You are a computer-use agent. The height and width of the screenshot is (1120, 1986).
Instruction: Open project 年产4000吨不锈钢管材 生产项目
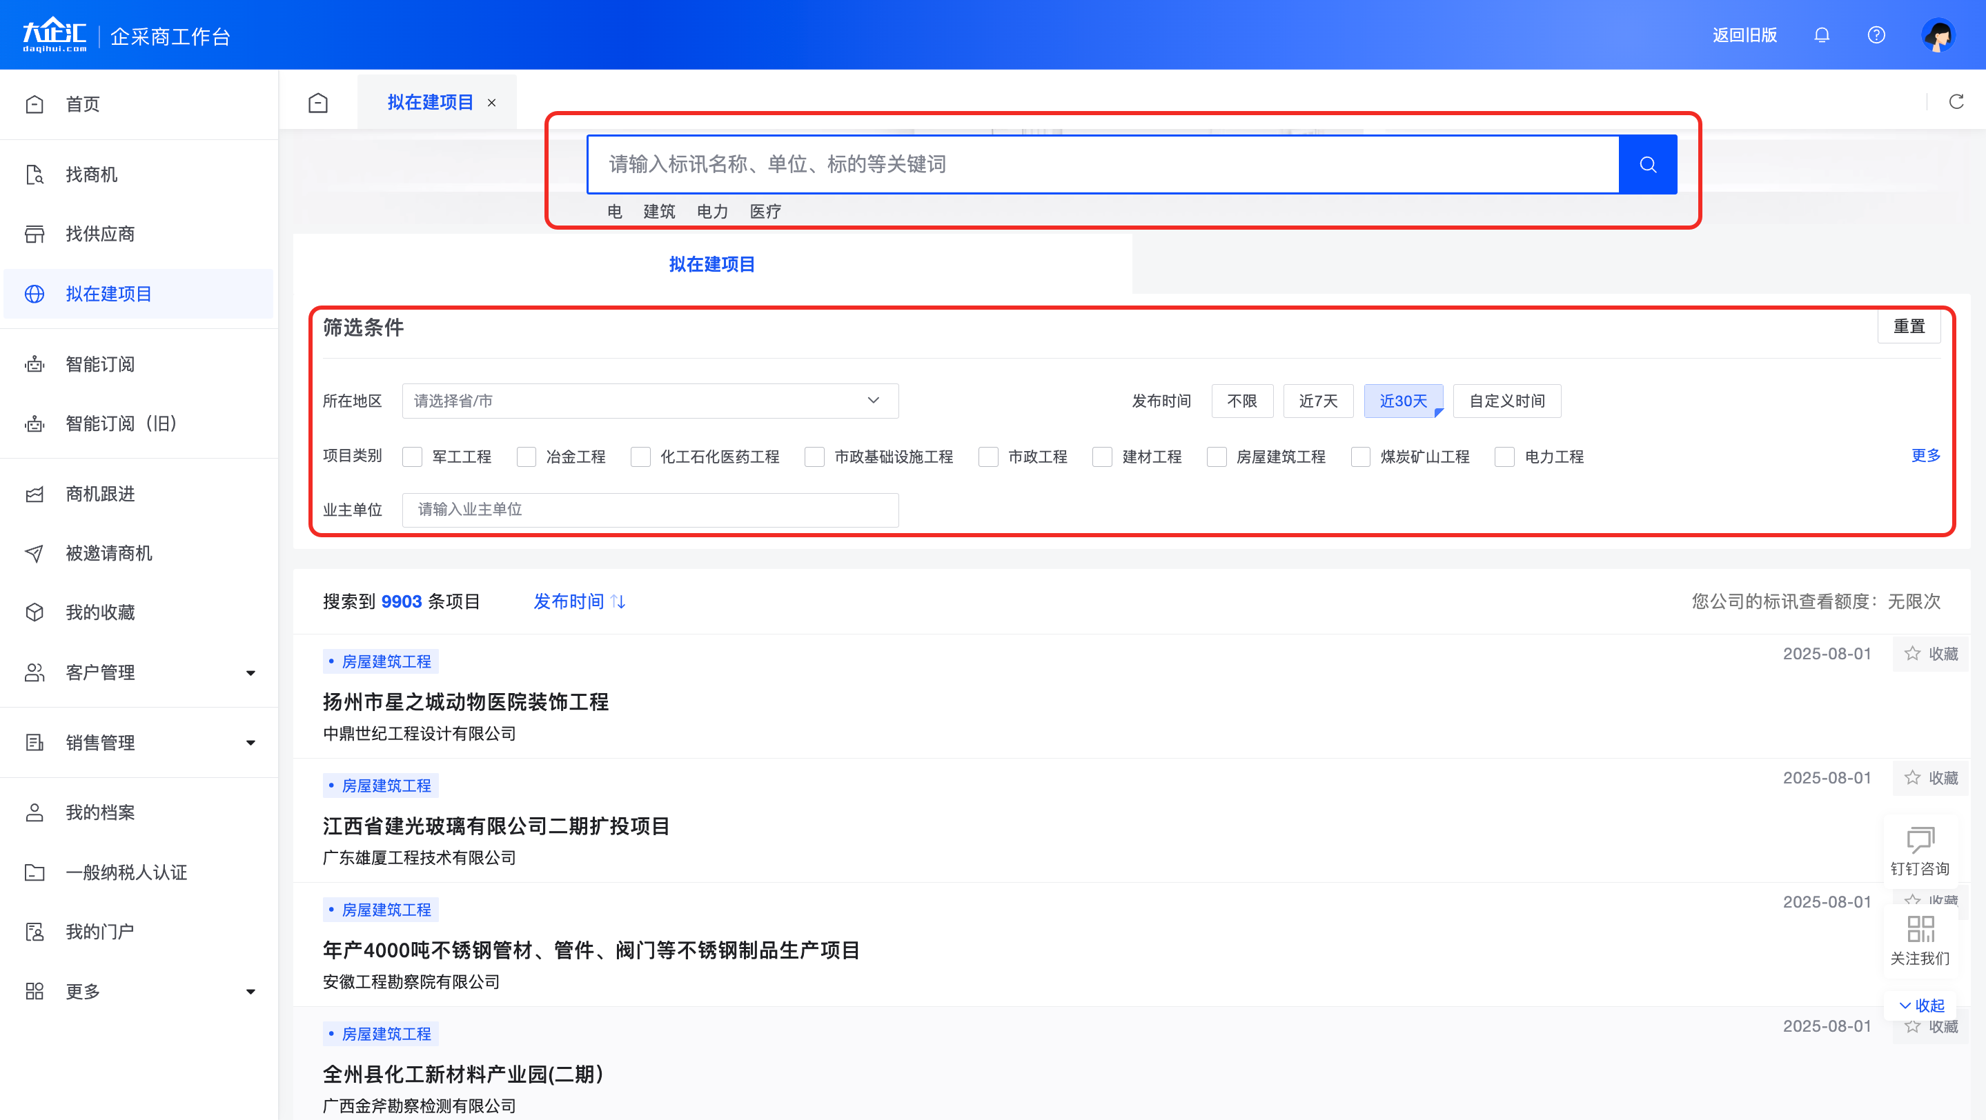point(591,950)
